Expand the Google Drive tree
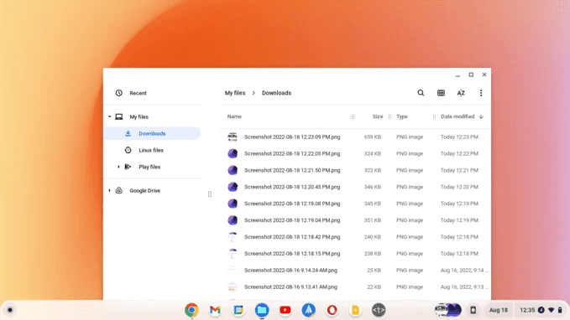Viewport: 570px width, 320px height. click(109, 190)
